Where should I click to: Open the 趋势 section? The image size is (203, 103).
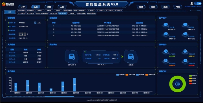click(153, 6)
